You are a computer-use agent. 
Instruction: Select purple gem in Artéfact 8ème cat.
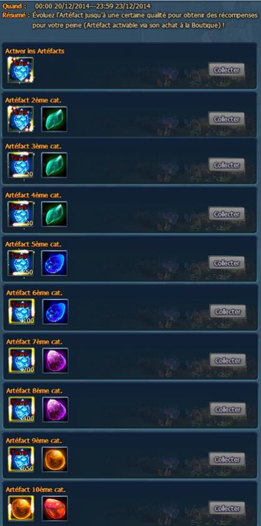(x=55, y=409)
